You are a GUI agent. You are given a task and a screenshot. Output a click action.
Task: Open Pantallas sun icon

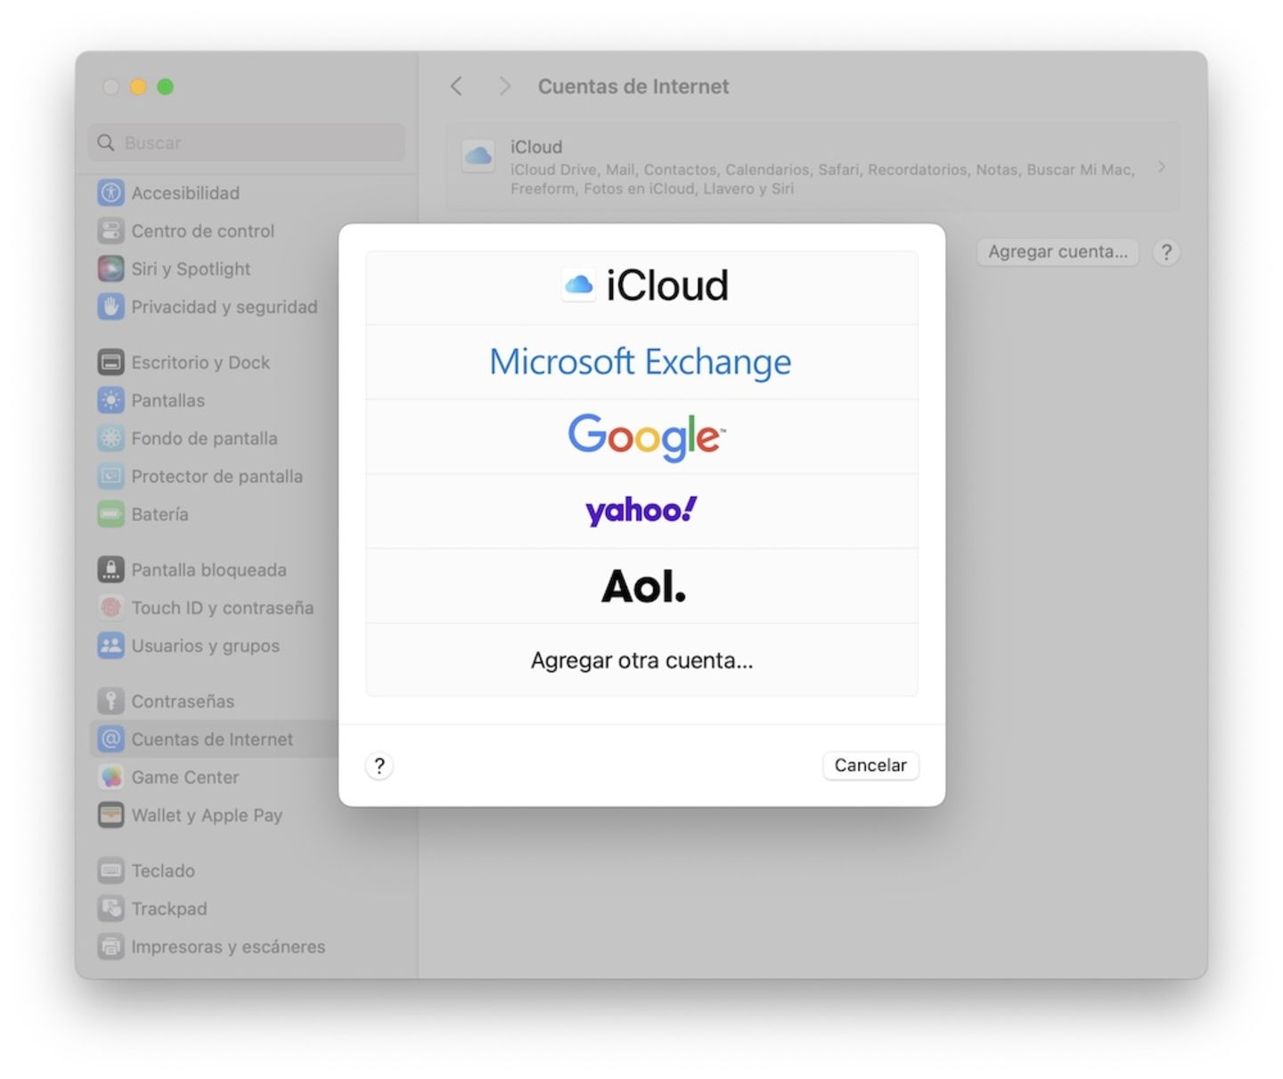point(110,400)
